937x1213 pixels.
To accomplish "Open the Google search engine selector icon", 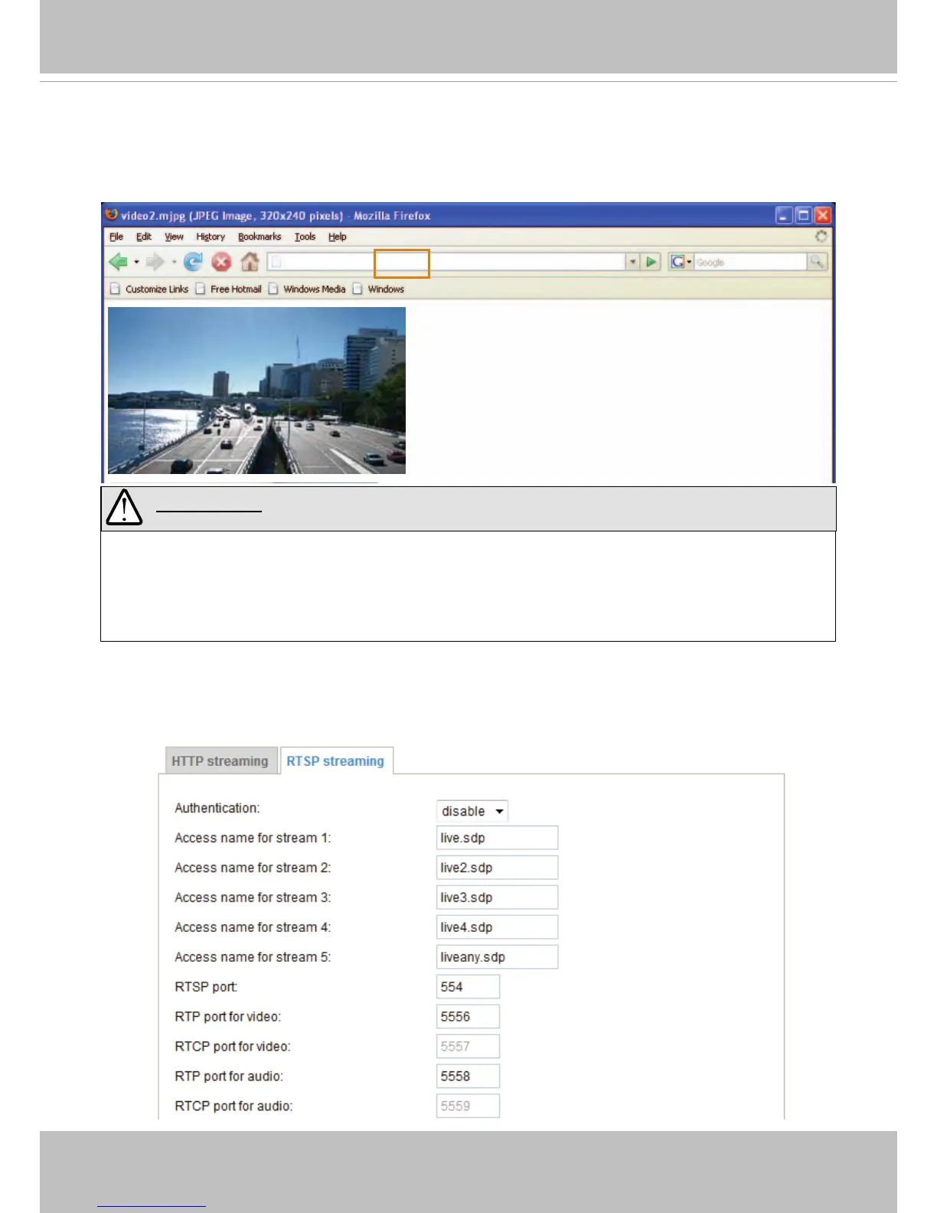I will 681,262.
